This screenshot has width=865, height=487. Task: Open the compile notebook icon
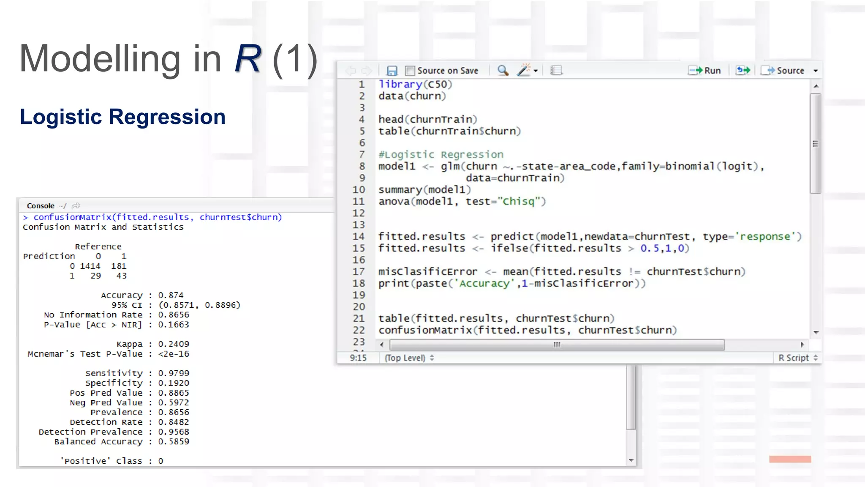[x=556, y=70]
